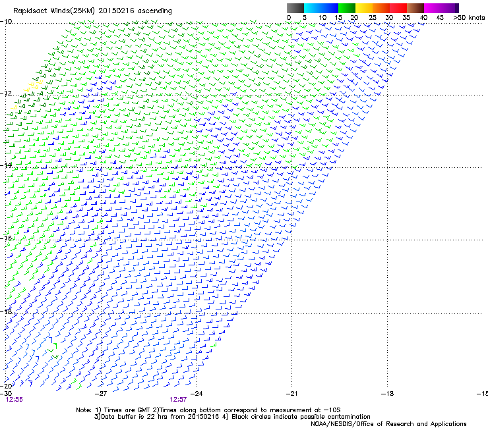Click the yellow 20-25 knots legend segment

pyautogui.click(x=364, y=8)
